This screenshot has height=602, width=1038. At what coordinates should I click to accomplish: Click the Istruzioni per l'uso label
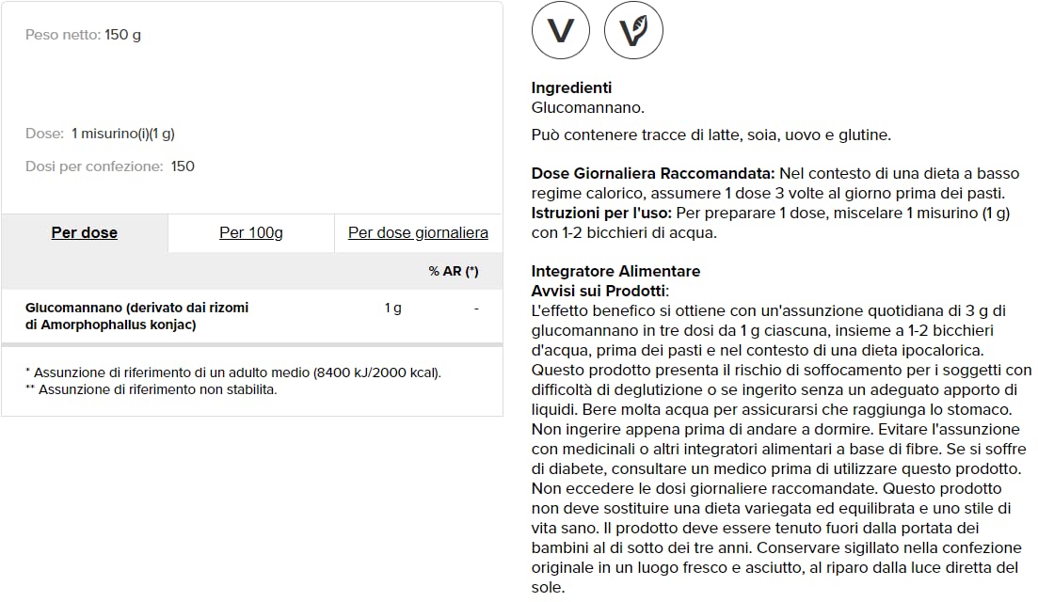click(601, 213)
